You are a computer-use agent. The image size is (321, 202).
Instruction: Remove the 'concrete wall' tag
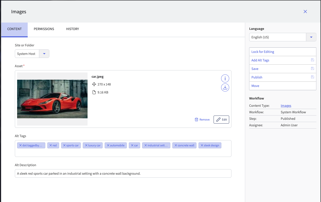tap(176, 145)
